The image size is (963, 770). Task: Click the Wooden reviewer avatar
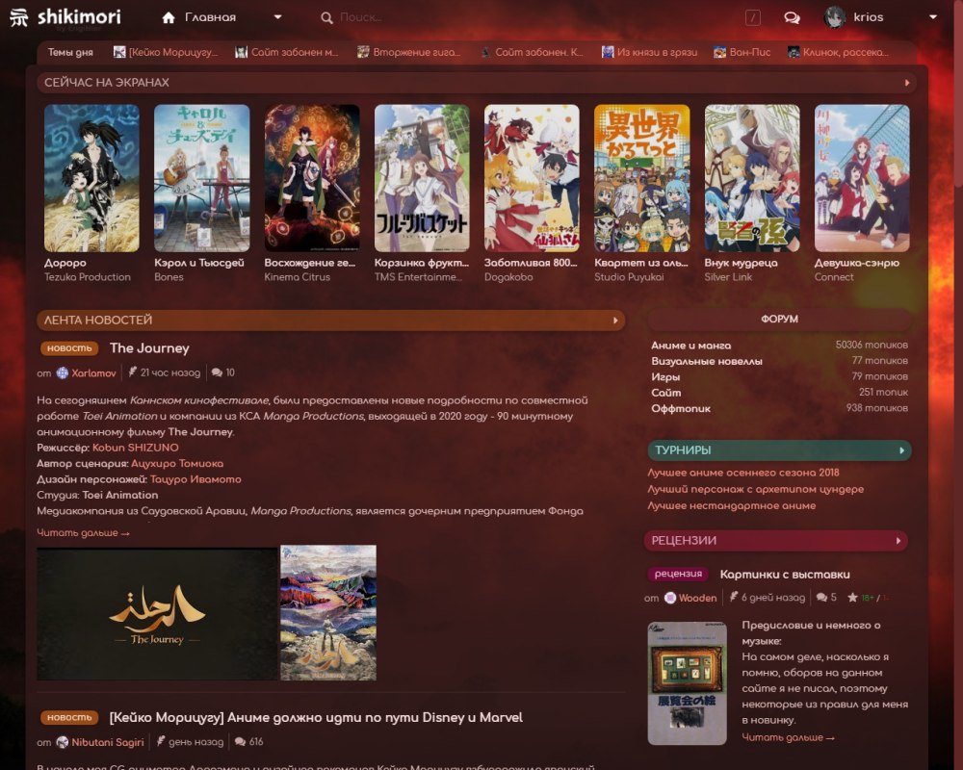tap(670, 598)
